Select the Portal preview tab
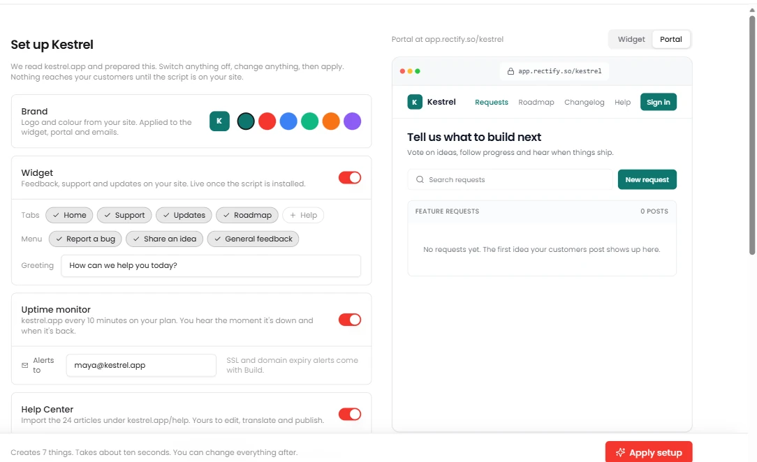 [x=671, y=40]
